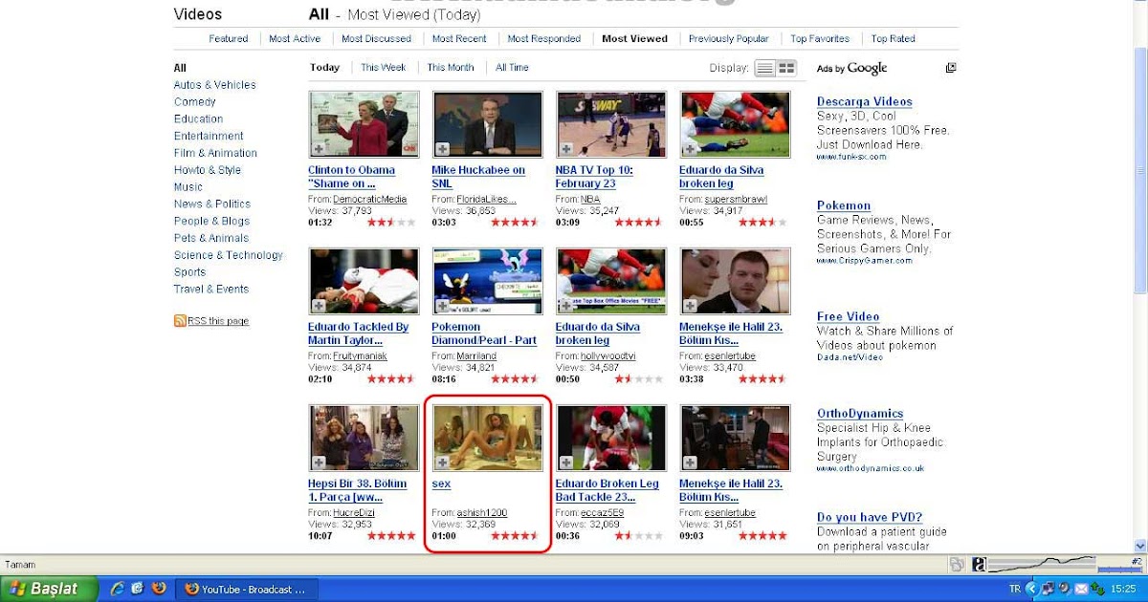Open the Most Active tab
Viewport: 1148px width, 602px height.
tap(295, 39)
